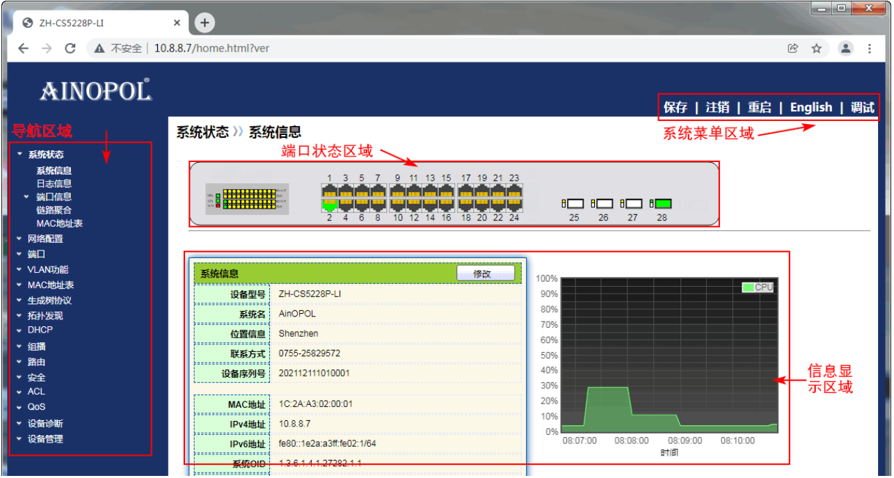This screenshot has height=478, width=894.
Task: Click the browser back arrow
Action: pos(24,48)
